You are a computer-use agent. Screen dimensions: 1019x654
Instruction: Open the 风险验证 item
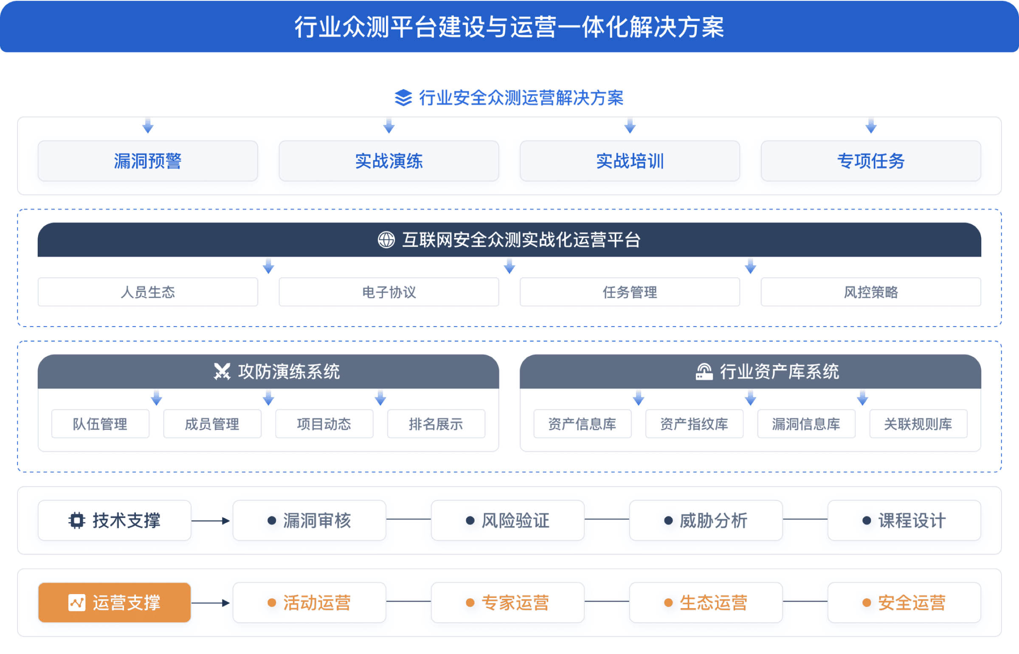(x=508, y=520)
